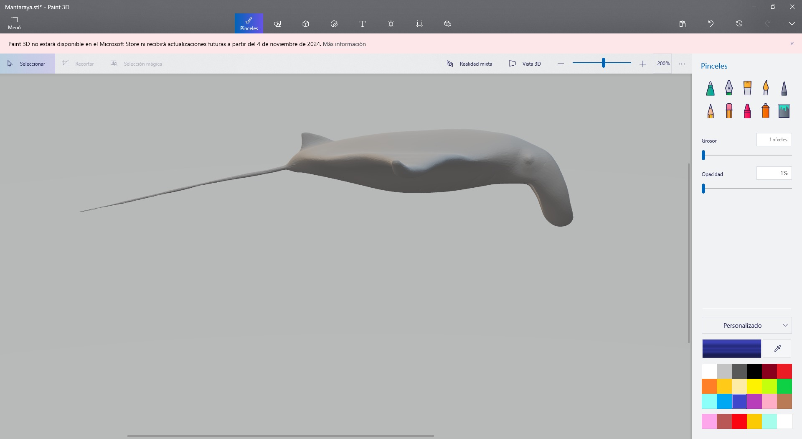The width and height of the screenshot is (802, 439).
Task: Open the History clock icon
Action: coord(739,24)
